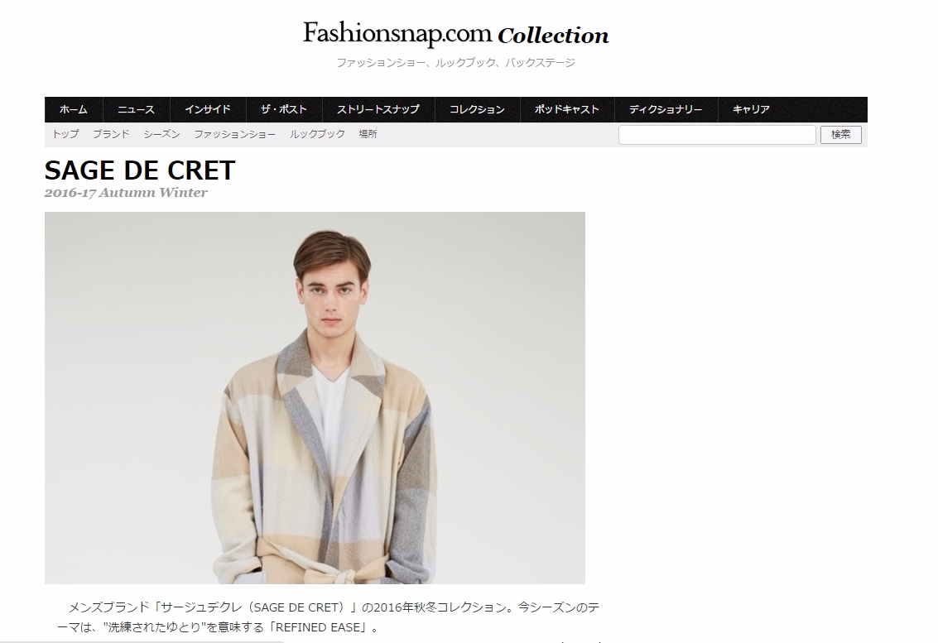Click the SAGE DE CRET heading
Image resolution: width=938 pixels, height=643 pixels.
pyautogui.click(x=140, y=170)
